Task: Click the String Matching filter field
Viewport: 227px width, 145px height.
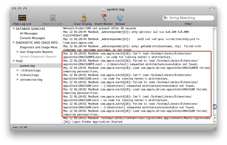Action: tap(188, 18)
